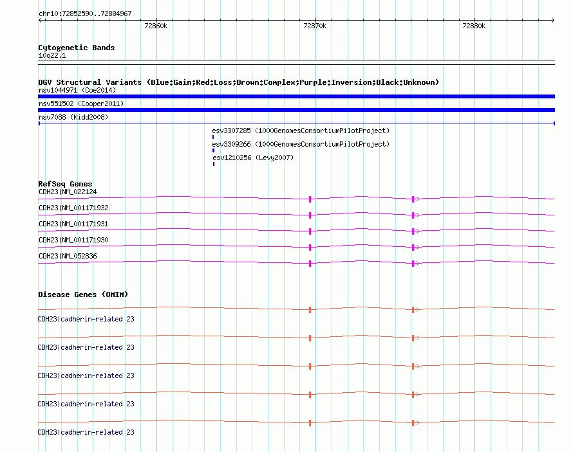
Task: Click the CDH23|NM_001171931 transcript label
Action: tap(73, 224)
